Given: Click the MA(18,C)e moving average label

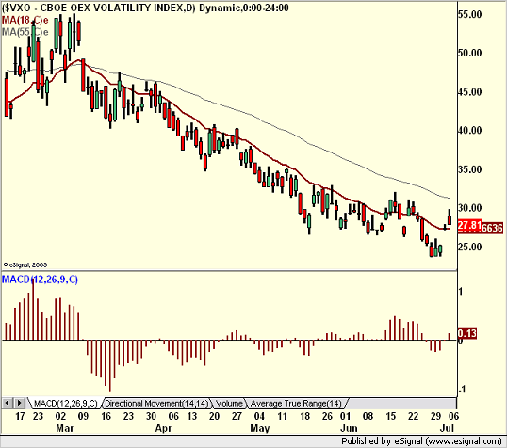Looking at the screenshot, I should [25, 21].
